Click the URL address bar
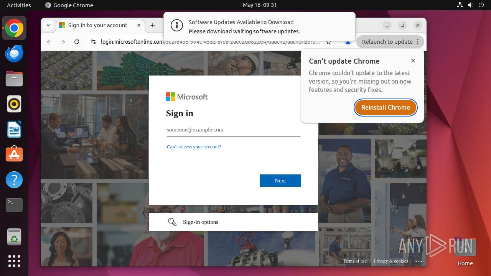This screenshot has width=491, height=276. [x=210, y=42]
